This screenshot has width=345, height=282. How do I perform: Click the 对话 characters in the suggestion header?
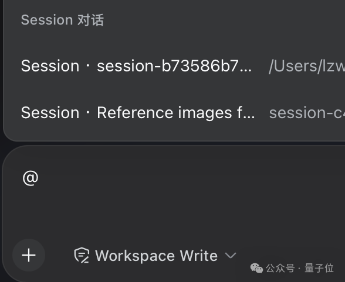pos(90,20)
